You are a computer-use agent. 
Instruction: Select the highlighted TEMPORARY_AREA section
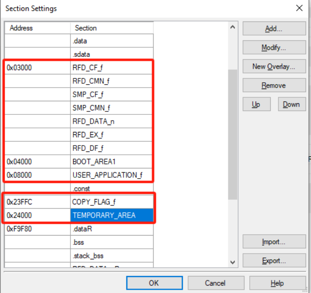click(112, 215)
